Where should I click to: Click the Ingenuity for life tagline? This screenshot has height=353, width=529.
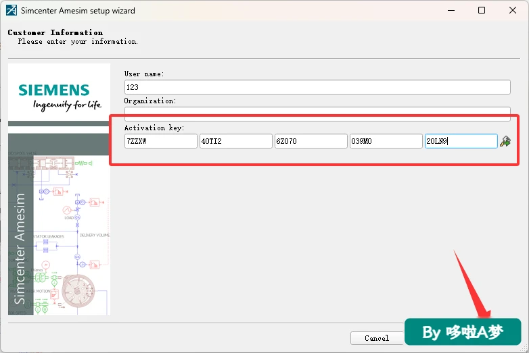tap(67, 105)
